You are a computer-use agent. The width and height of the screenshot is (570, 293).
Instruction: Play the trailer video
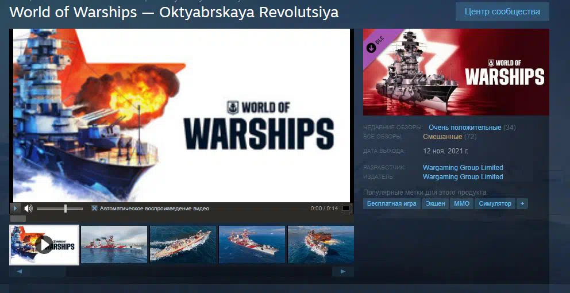[16, 209]
